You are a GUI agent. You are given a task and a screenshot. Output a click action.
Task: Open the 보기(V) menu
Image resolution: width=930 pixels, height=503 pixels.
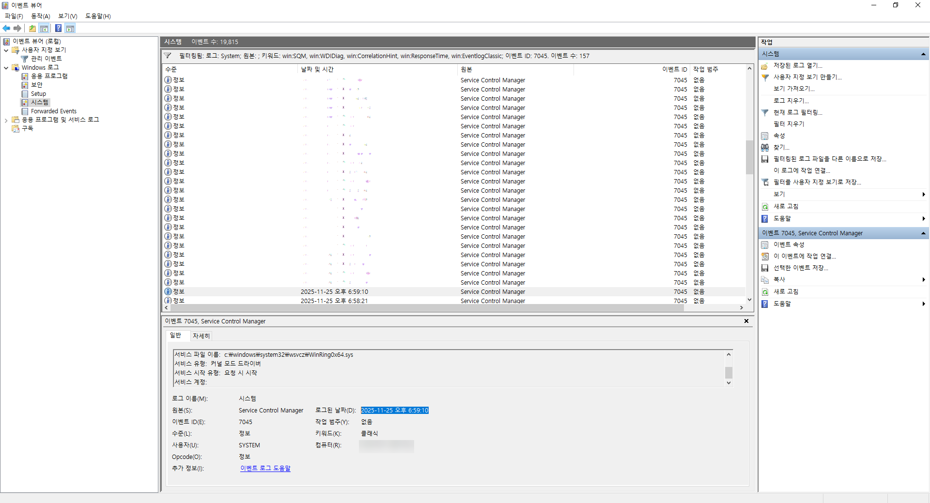tap(68, 16)
